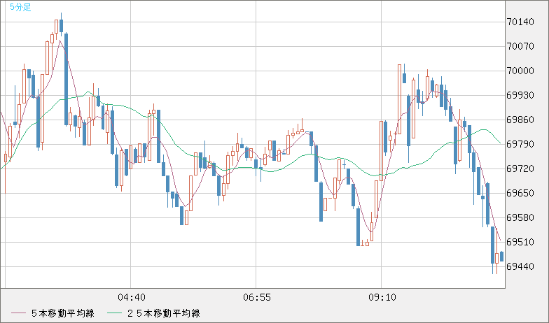Click the 25本移動平均線 legend entry
This screenshot has height=323, width=549.
pos(163,313)
